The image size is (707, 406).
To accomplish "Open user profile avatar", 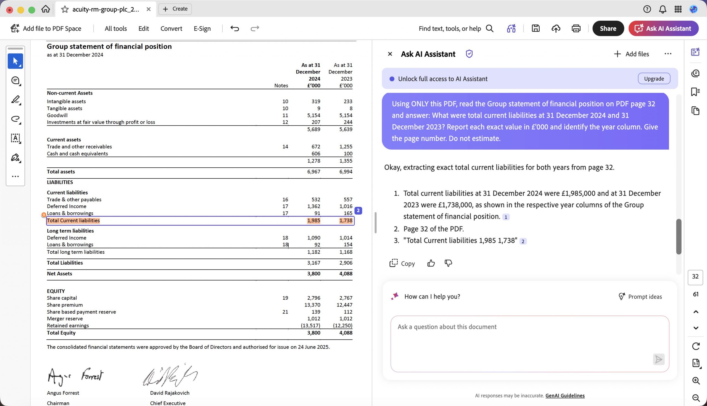I will tap(693, 9).
